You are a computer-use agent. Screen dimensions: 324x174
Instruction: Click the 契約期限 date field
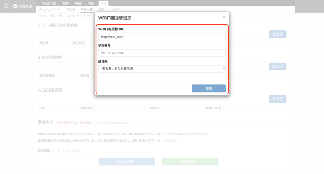[74, 151]
